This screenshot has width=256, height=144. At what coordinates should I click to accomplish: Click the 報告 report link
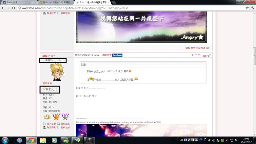(198, 48)
